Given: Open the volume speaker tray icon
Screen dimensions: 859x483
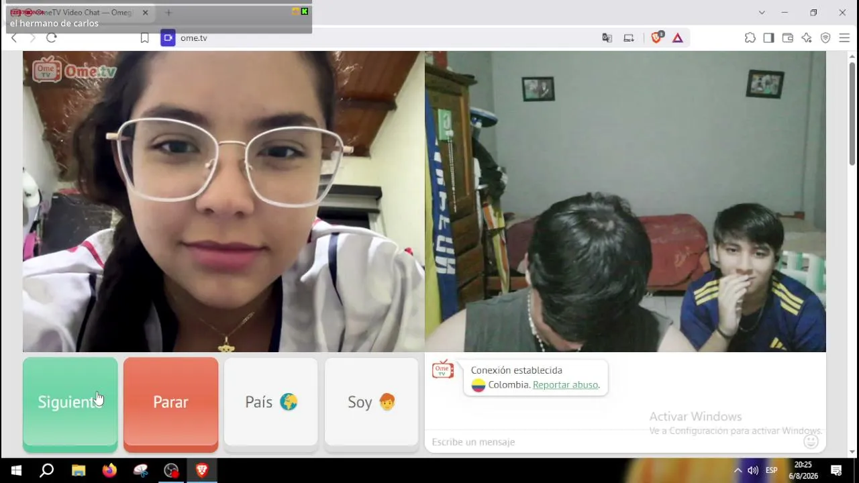Looking at the screenshot, I should (753, 470).
